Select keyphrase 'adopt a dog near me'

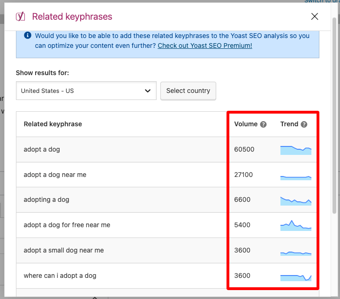(55, 175)
